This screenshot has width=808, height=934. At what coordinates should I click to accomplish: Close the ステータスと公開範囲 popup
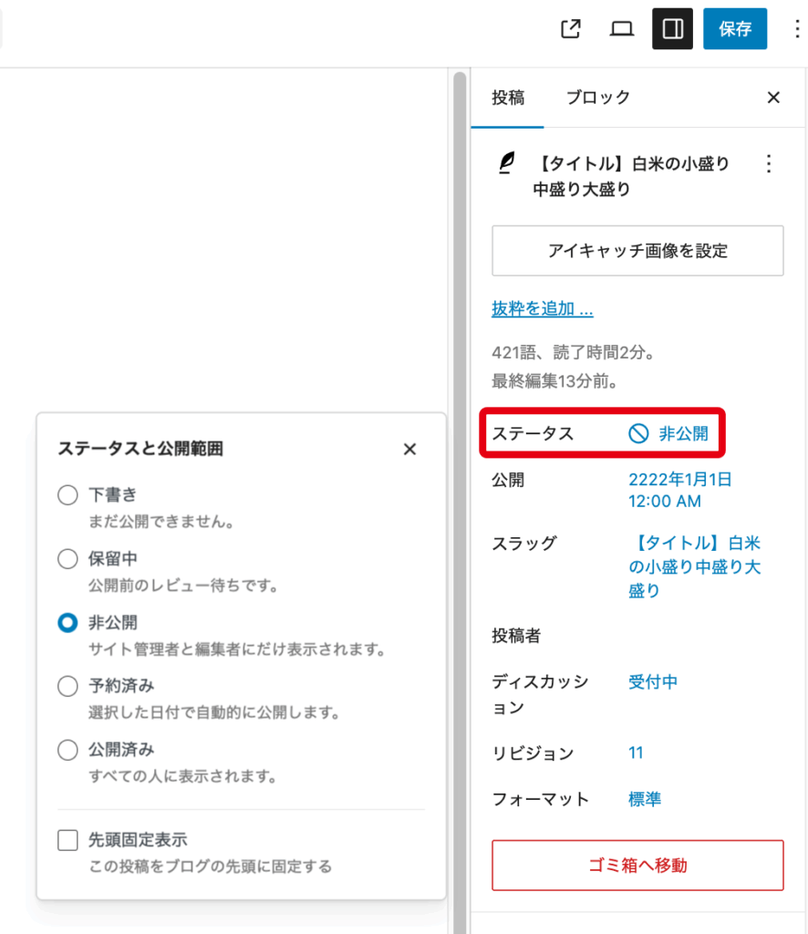pyautogui.click(x=409, y=449)
